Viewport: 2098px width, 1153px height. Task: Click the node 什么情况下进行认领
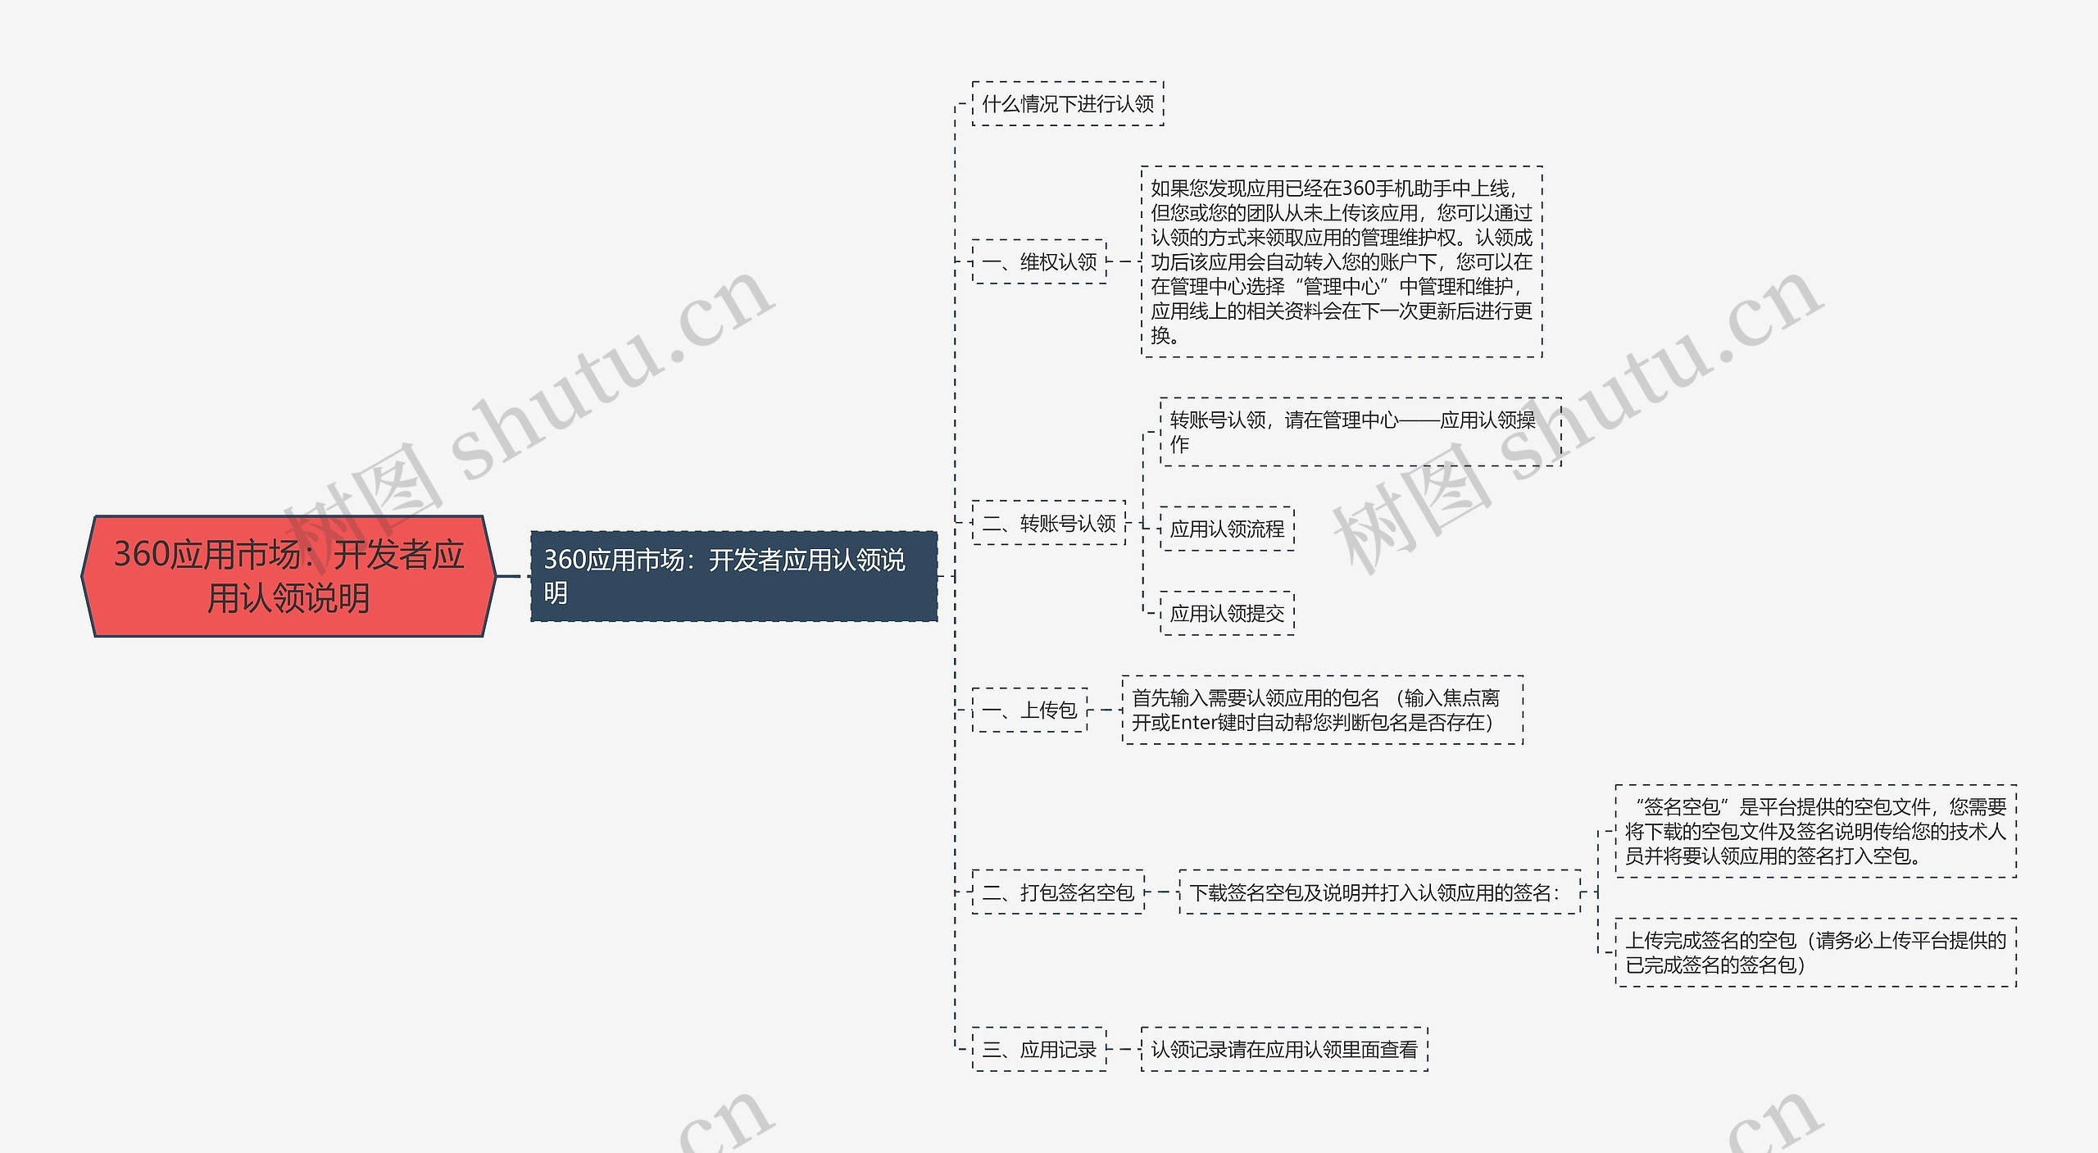pyautogui.click(x=1068, y=103)
